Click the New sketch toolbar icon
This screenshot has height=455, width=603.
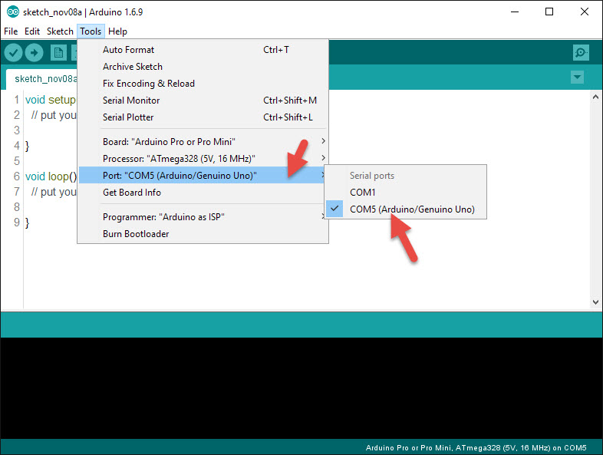click(58, 52)
